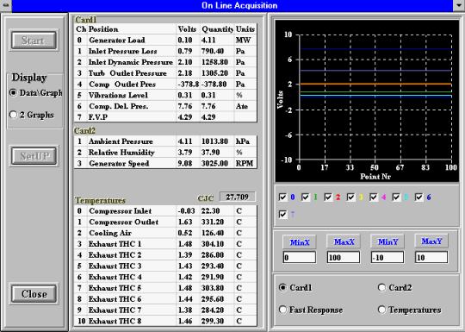Click the MaxX input field containing 100
The image size is (465, 332).
(x=344, y=257)
